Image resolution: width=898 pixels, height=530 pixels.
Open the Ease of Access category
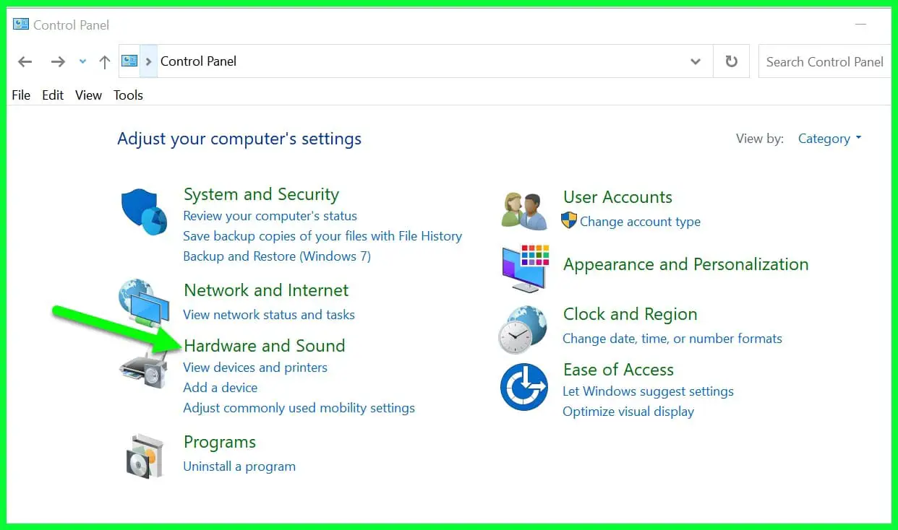[x=618, y=370]
